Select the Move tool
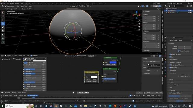 tap(3, 20)
